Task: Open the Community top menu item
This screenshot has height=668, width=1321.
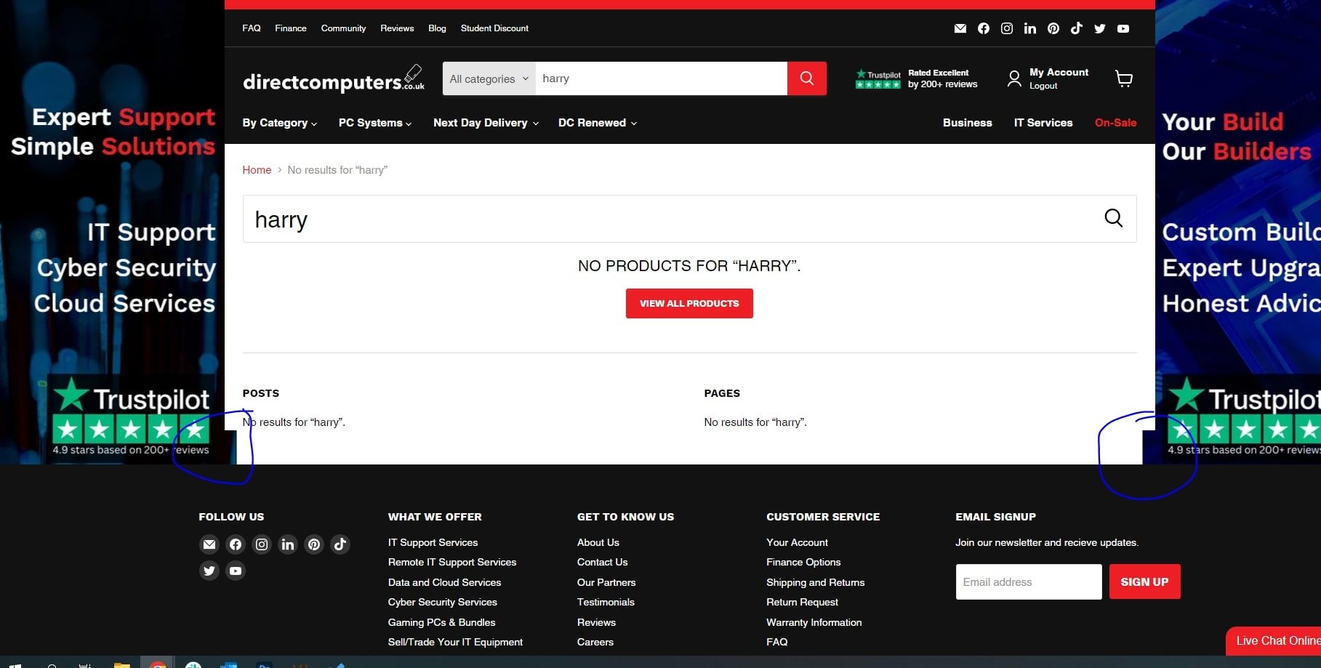Action: [344, 28]
